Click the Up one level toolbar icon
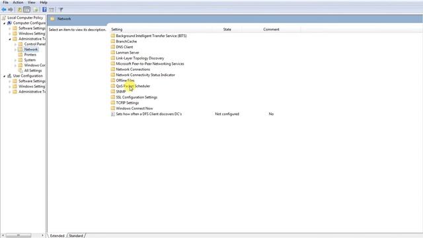Screen dimensions: 423x238 (x=20, y=10)
